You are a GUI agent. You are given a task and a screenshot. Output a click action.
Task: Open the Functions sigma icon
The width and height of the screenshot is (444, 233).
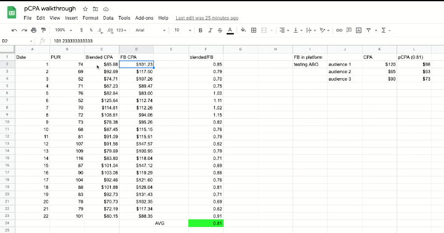[x=384, y=30]
